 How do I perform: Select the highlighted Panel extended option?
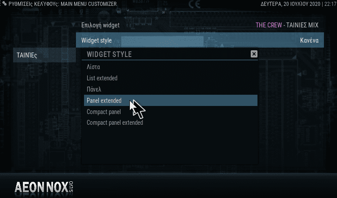[x=171, y=101]
